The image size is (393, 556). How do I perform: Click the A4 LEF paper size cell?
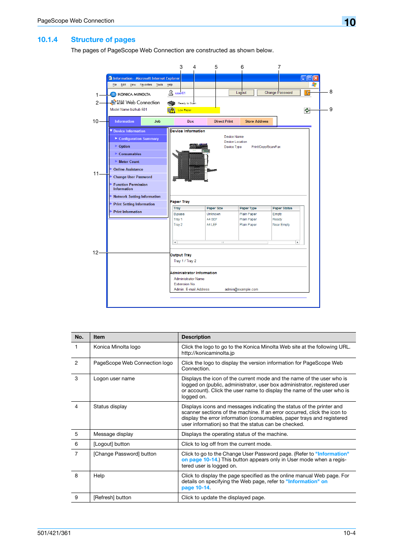pyautogui.click(x=212, y=225)
